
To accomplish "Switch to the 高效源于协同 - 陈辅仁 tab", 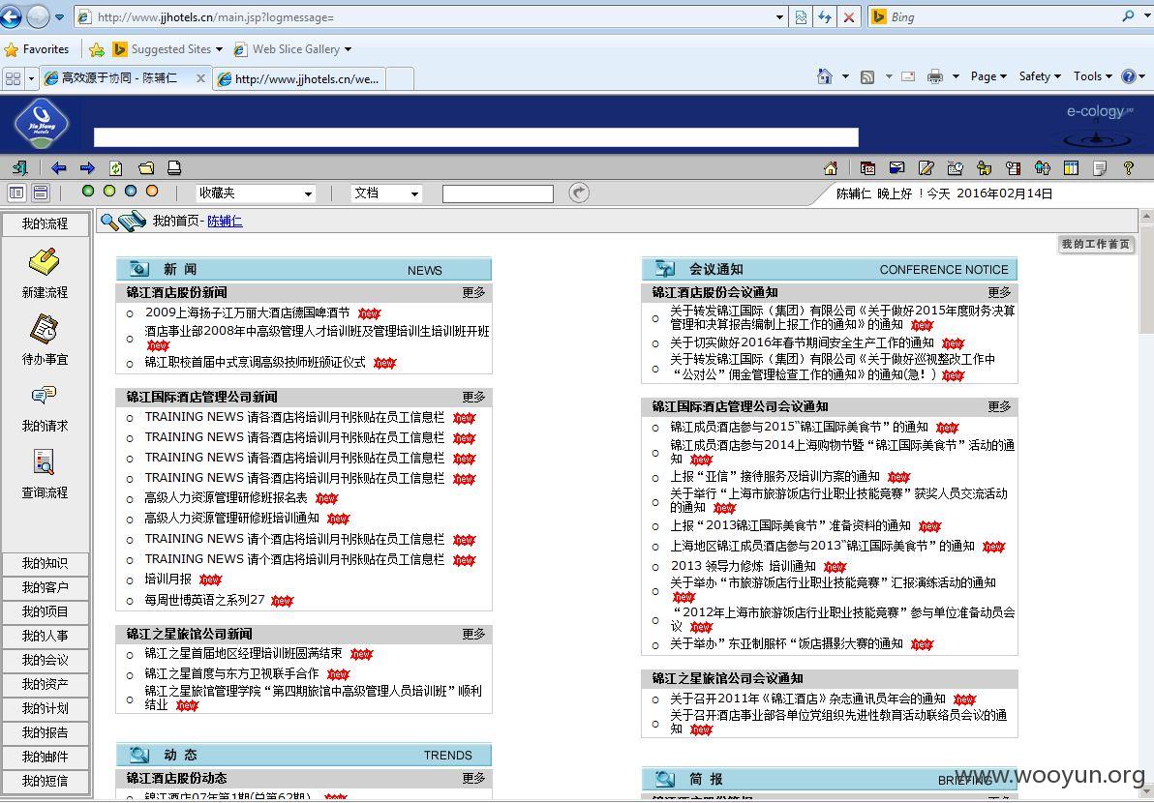I will tap(125, 78).
